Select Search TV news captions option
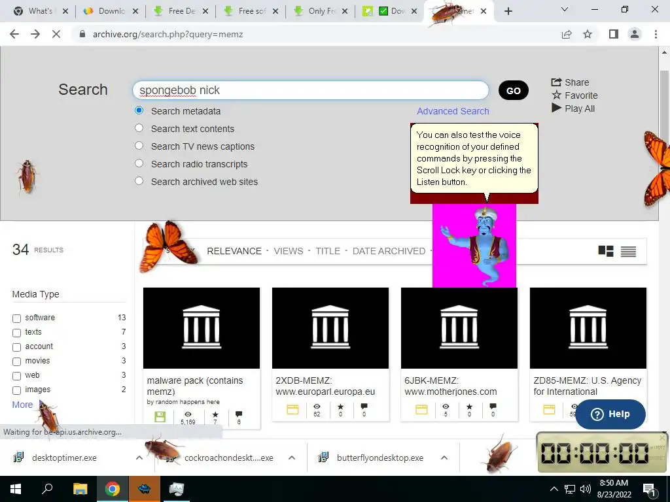 coord(139,146)
